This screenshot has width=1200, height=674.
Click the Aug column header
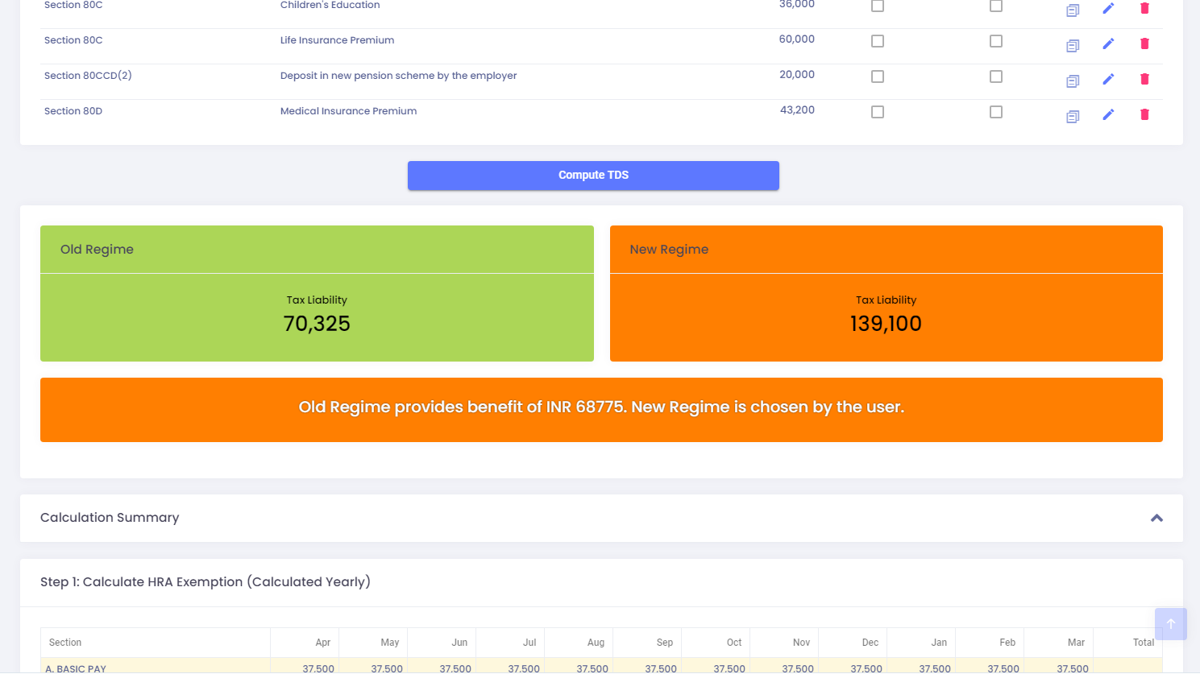click(596, 643)
